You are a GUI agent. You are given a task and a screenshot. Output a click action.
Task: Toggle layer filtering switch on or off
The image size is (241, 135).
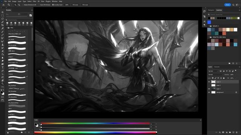236,70
